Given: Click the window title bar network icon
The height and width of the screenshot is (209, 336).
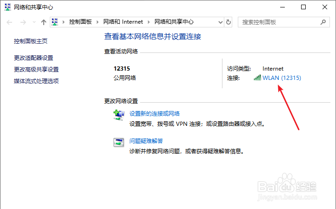Looking at the screenshot, I should pyautogui.click(x=8, y=7).
